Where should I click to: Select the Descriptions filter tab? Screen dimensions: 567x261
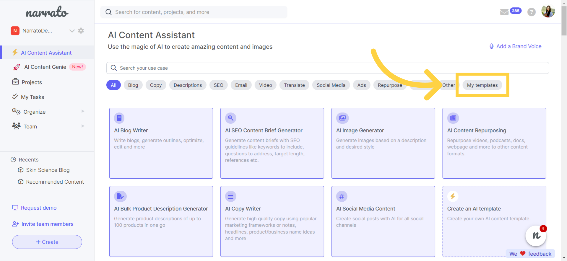coord(188,85)
